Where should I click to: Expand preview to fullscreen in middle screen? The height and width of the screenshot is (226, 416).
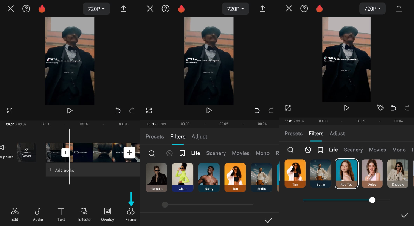149,110
